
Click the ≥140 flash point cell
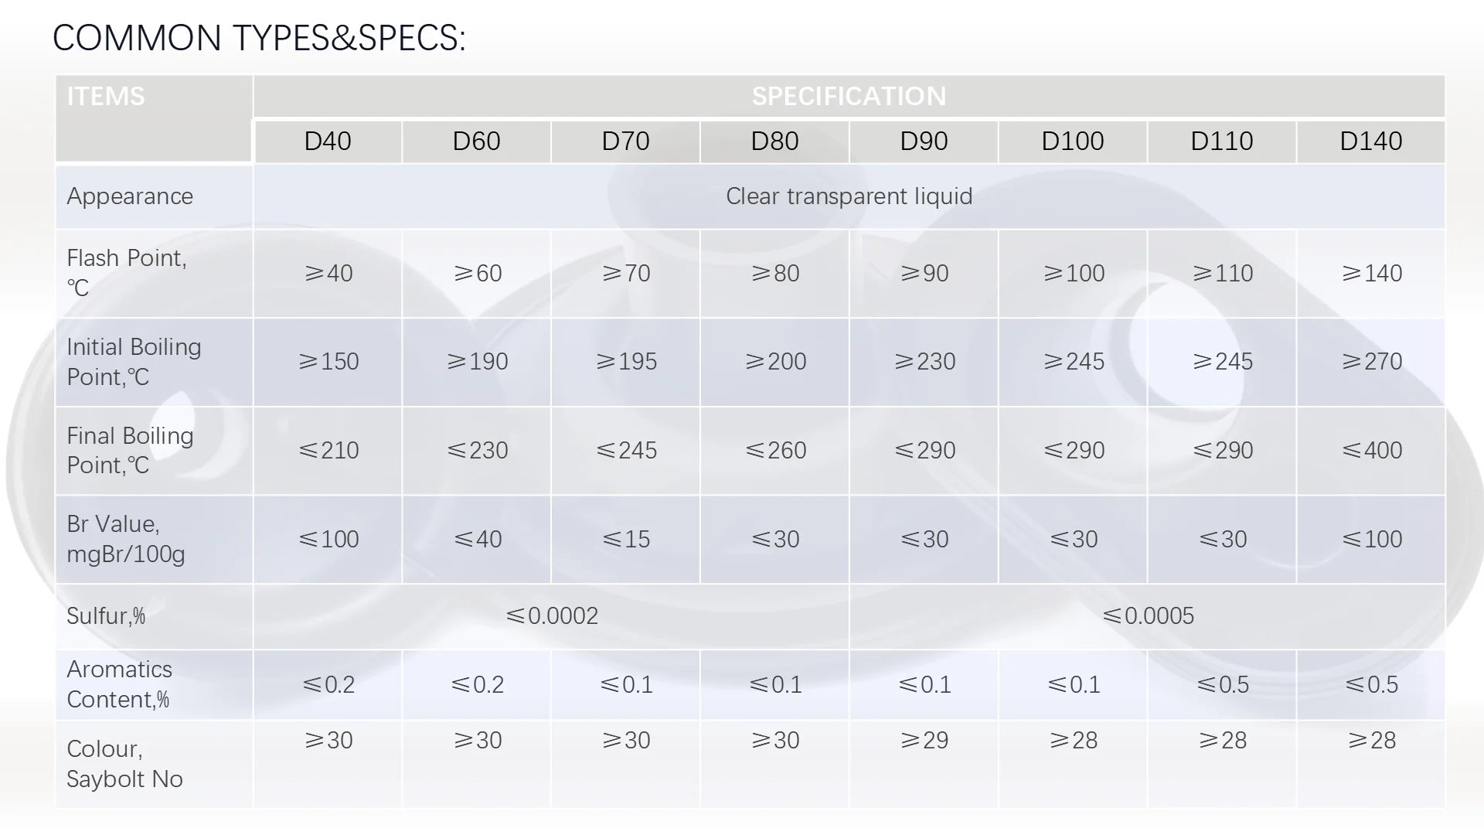coord(1371,274)
